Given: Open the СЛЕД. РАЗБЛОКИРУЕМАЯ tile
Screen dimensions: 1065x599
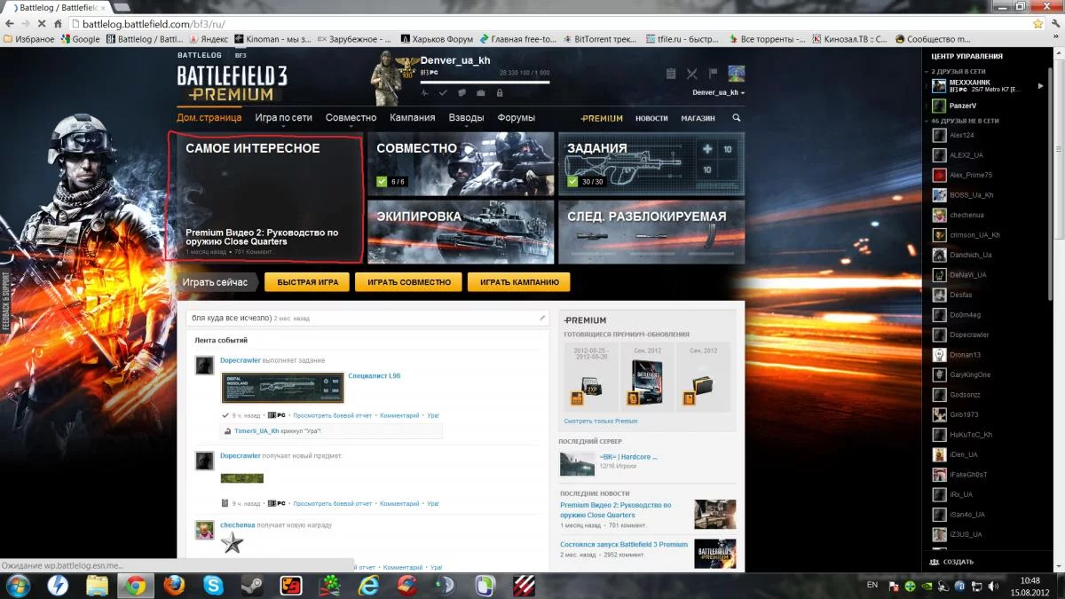Looking at the screenshot, I should pyautogui.click(x=651, y=232).
